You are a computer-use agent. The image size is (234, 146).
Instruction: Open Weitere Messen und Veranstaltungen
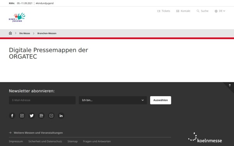[36, 133]
